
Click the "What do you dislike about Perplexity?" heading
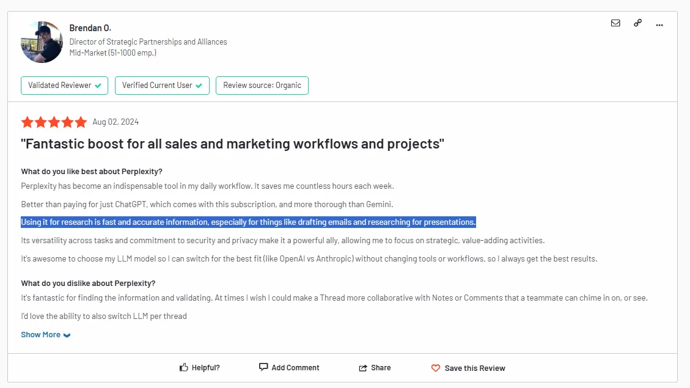tap(88, 284)
